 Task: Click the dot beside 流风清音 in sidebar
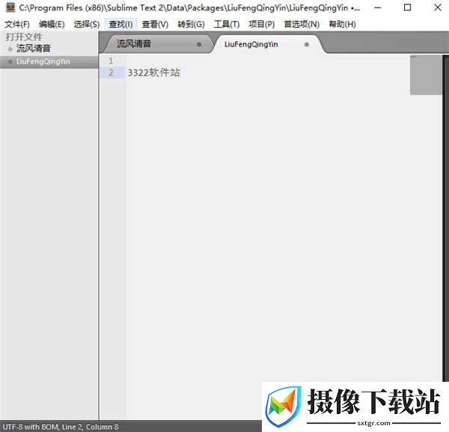coord(10,49)
